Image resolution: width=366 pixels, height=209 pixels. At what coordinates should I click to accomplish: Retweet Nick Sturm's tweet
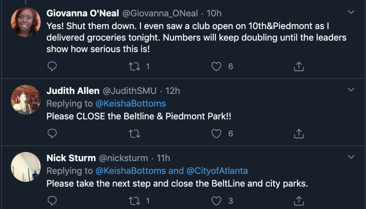(134, 201)
